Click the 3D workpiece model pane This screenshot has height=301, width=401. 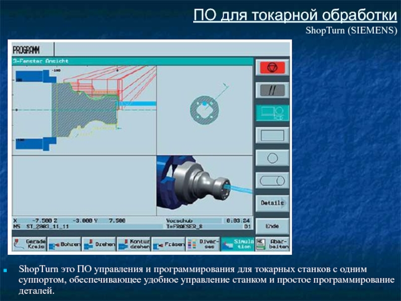pyautogui.click(x=205, y=186)
